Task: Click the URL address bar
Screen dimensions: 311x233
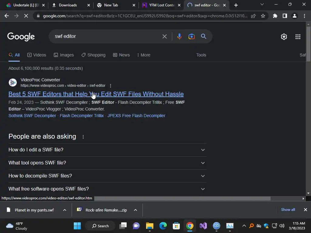Action: click(145, 16)
